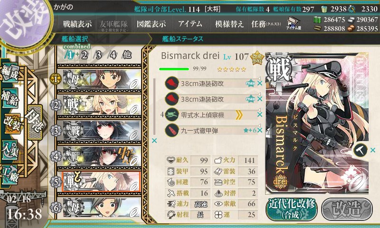Remove the 零式水上偵察機 with its X
The height and width of the screenshot is (228, 380).
(x=260, y=114)
